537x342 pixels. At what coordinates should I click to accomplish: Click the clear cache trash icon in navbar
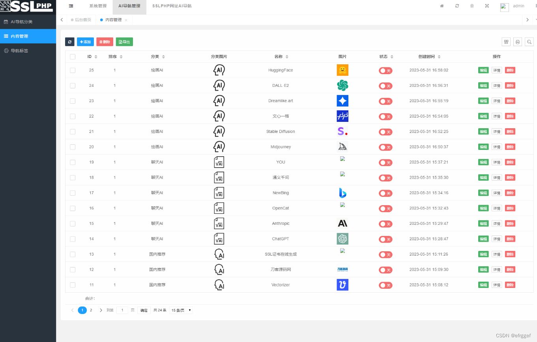click(472, 6)
